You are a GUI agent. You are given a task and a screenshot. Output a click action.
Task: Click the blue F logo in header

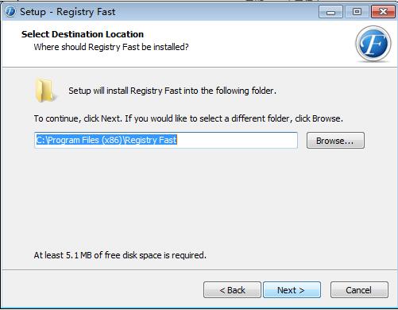pyautogui.click(x=373, y=44)
